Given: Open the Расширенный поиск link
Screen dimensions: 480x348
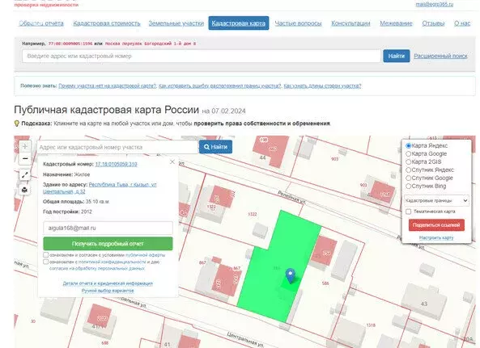Looking at the screenshot, I should click(x=440, y=56).
